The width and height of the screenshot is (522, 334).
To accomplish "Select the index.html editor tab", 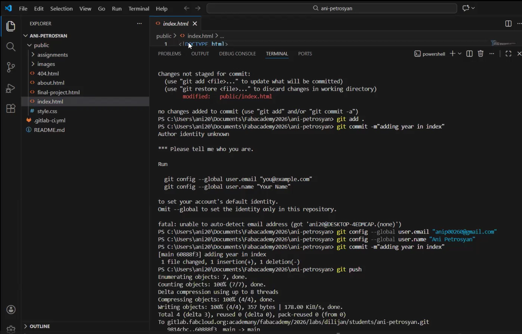I will click(175, 23).
